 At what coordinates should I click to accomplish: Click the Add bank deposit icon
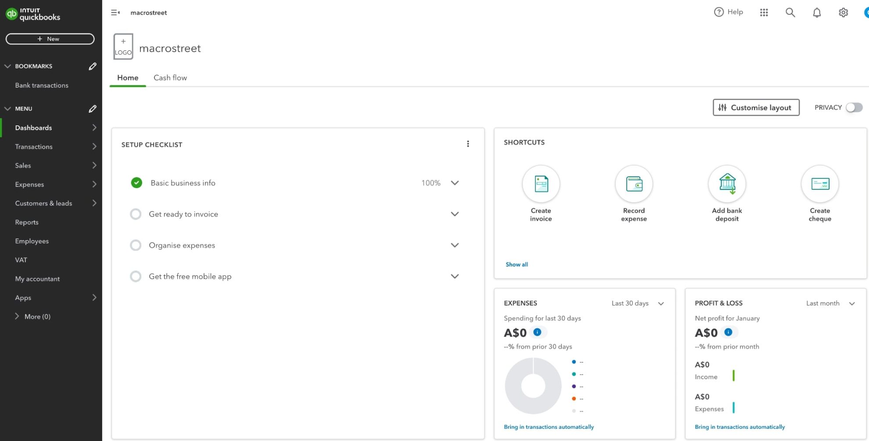pyautogui.click(x=727, y=184)
